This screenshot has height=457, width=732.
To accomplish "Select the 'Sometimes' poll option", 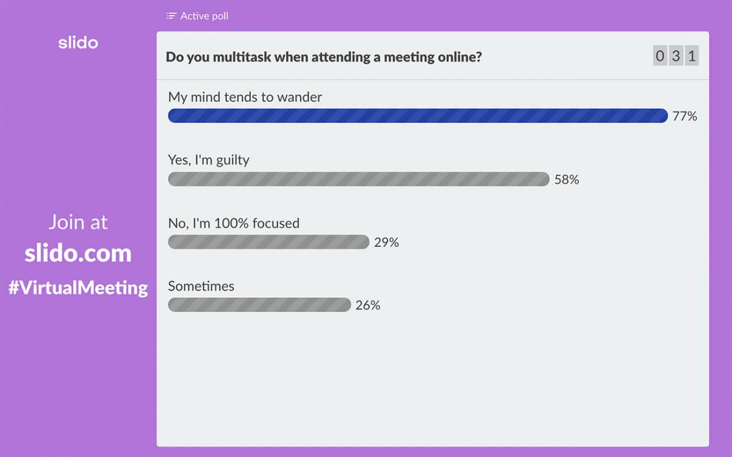I will pos(201,286).
